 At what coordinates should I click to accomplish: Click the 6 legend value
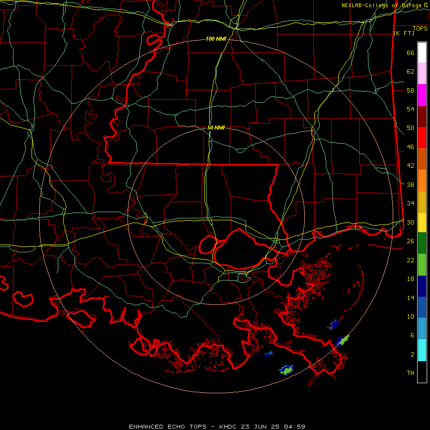click(412, 335)
